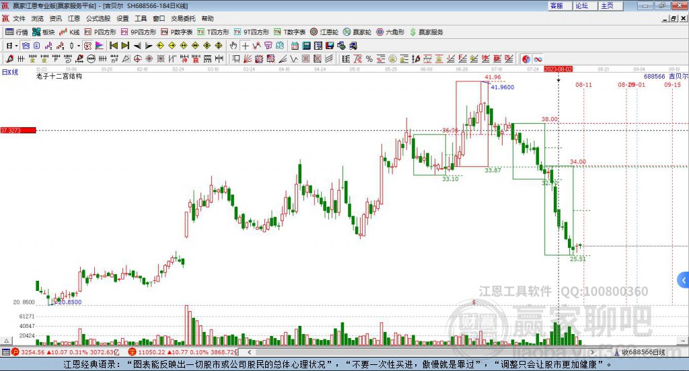Click the 25.51 price label

(x=578, y=259)
